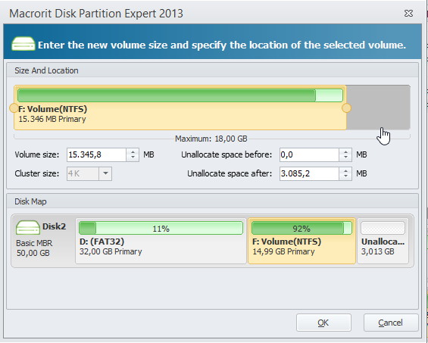
Task: Open the Cluster size dropdown
Action: [105, 173]
